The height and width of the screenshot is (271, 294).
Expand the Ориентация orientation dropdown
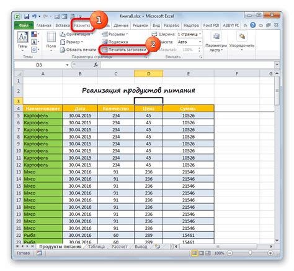point(76,34)
